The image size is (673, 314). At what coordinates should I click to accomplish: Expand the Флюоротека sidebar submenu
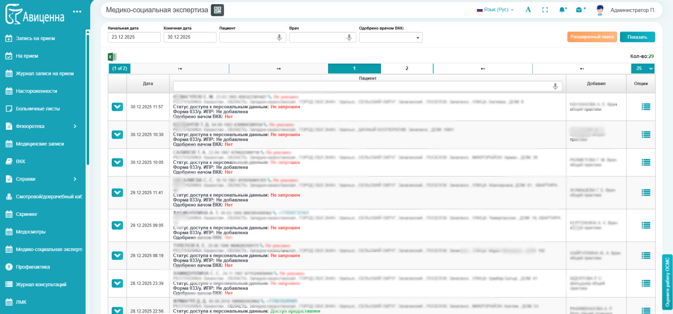coord(75,126)
